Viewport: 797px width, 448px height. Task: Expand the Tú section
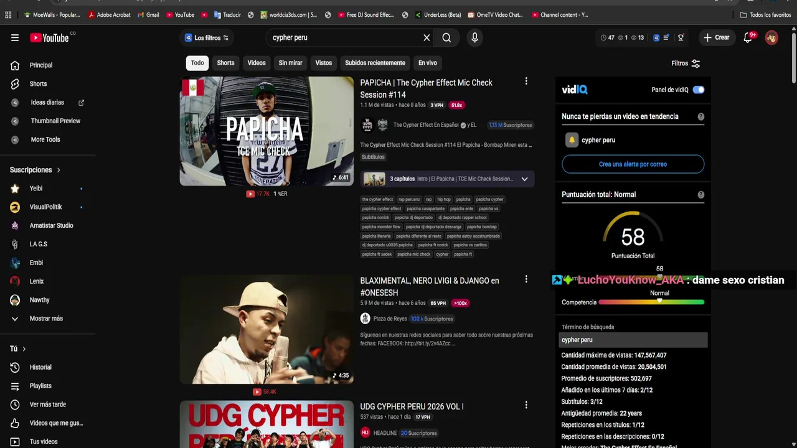pyautogui.click(x=17, y=348)
